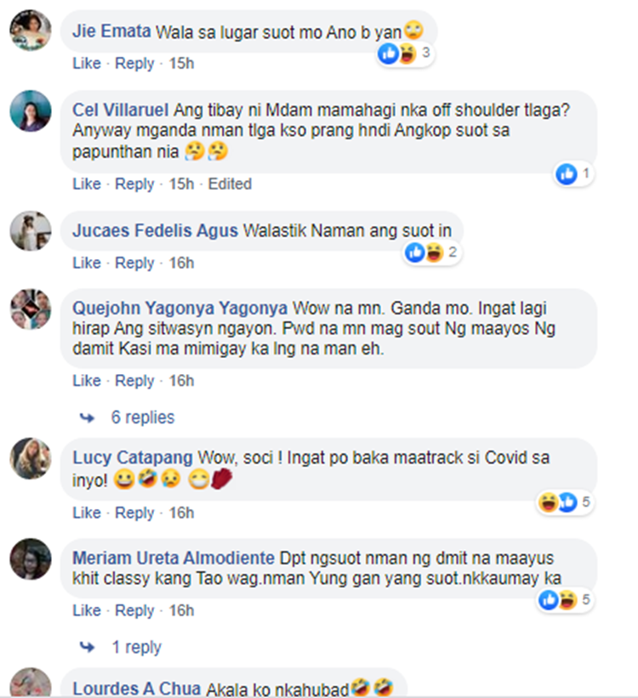The image size is (638, 698).
Task: Click reply arrow icon beside 6 replies
Action: click(87, 417)
